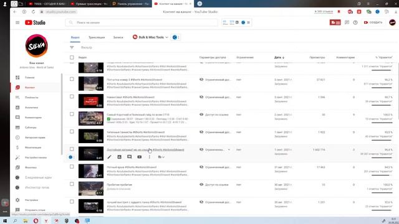Click the YouTube Studio logo
Screen dimensions: 399x224
[x=35, y=22]
